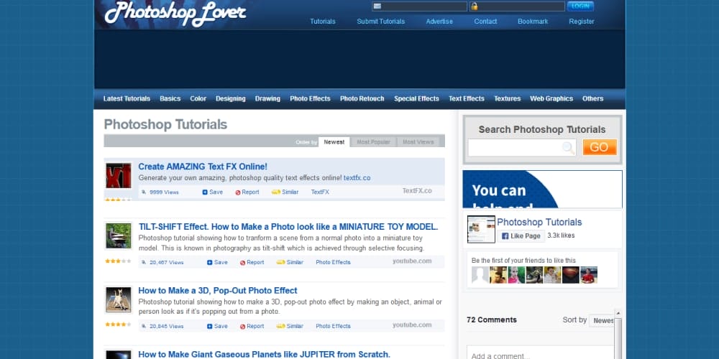Open the 3D Pop-Out tutorial thumbnail
The image size is (719, 359).
click(119, 300)
